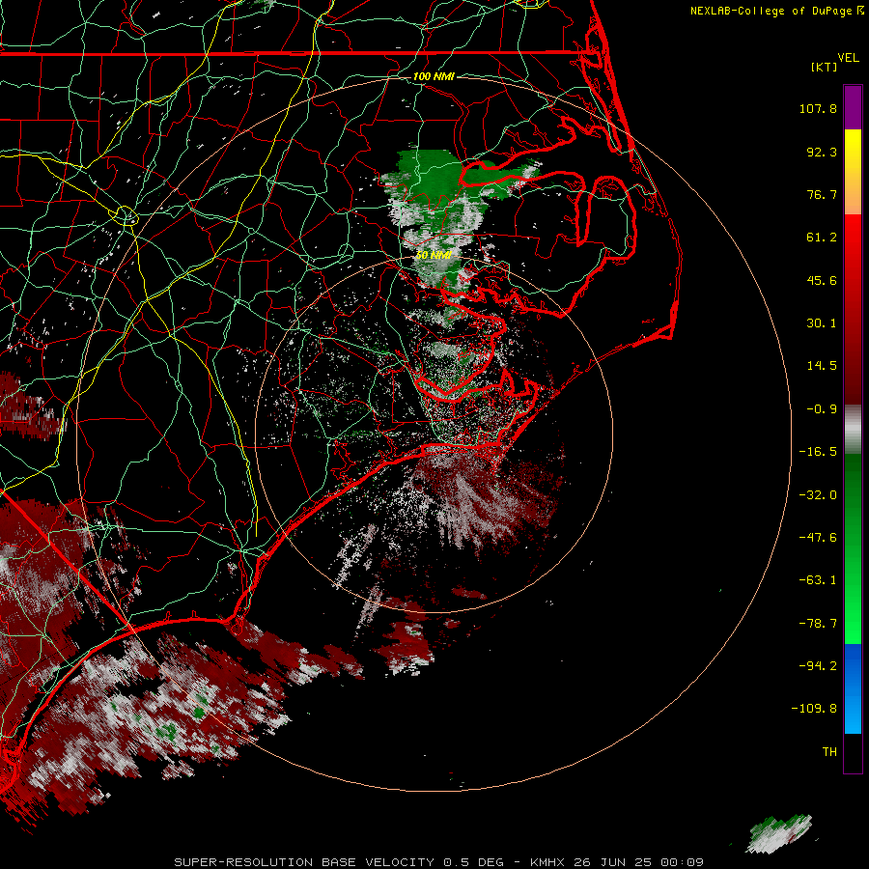Click the -47.6 velocity scale value
The width and height of the screenshot is (869, 869).
(818, 538)
